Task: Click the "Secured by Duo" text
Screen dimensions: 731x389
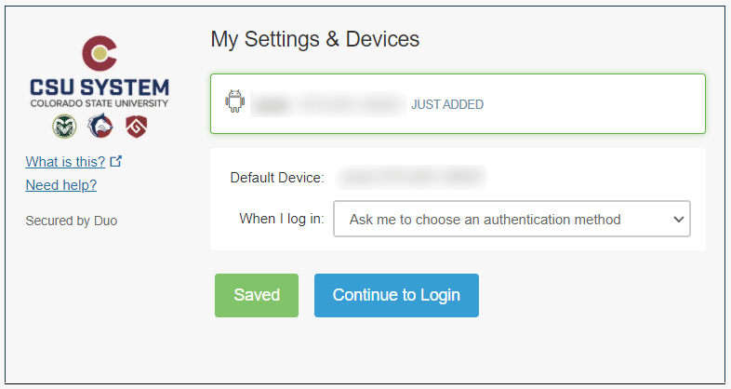Action: (x=72, y=221)
